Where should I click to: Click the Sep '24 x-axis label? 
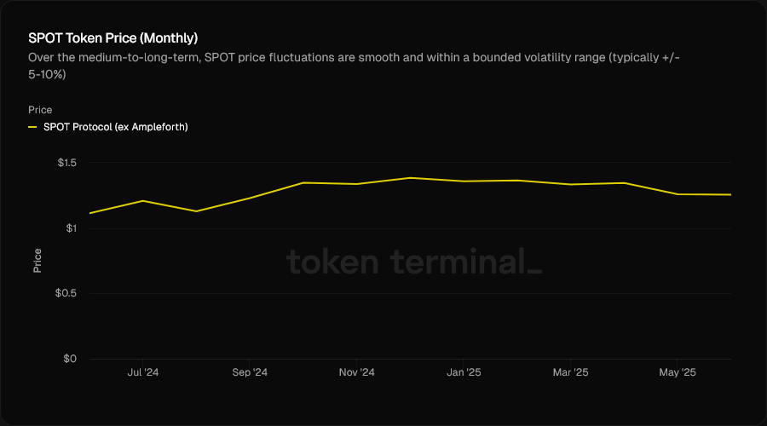coord(250,372)
